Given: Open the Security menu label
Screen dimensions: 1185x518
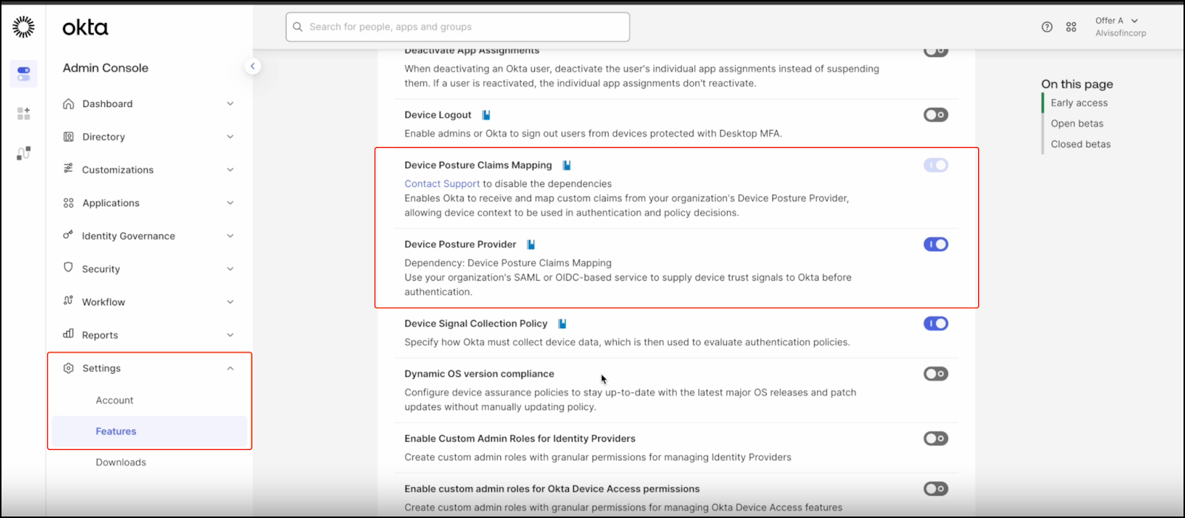Looking at the screenshot, I should [101, 269].
